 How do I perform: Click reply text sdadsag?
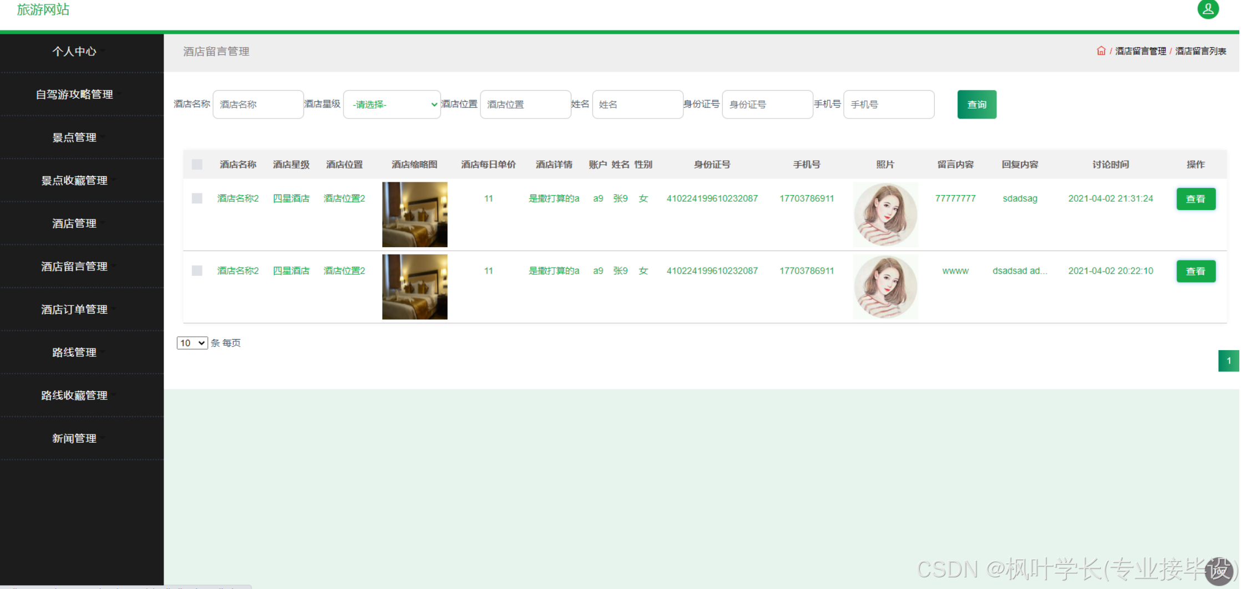(x=1020, y=198)
